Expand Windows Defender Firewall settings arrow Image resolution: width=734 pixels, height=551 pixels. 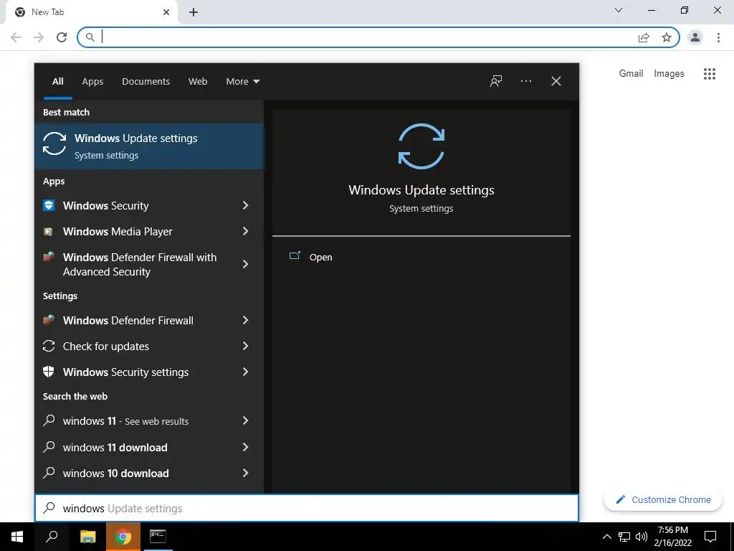pos(245,320)
